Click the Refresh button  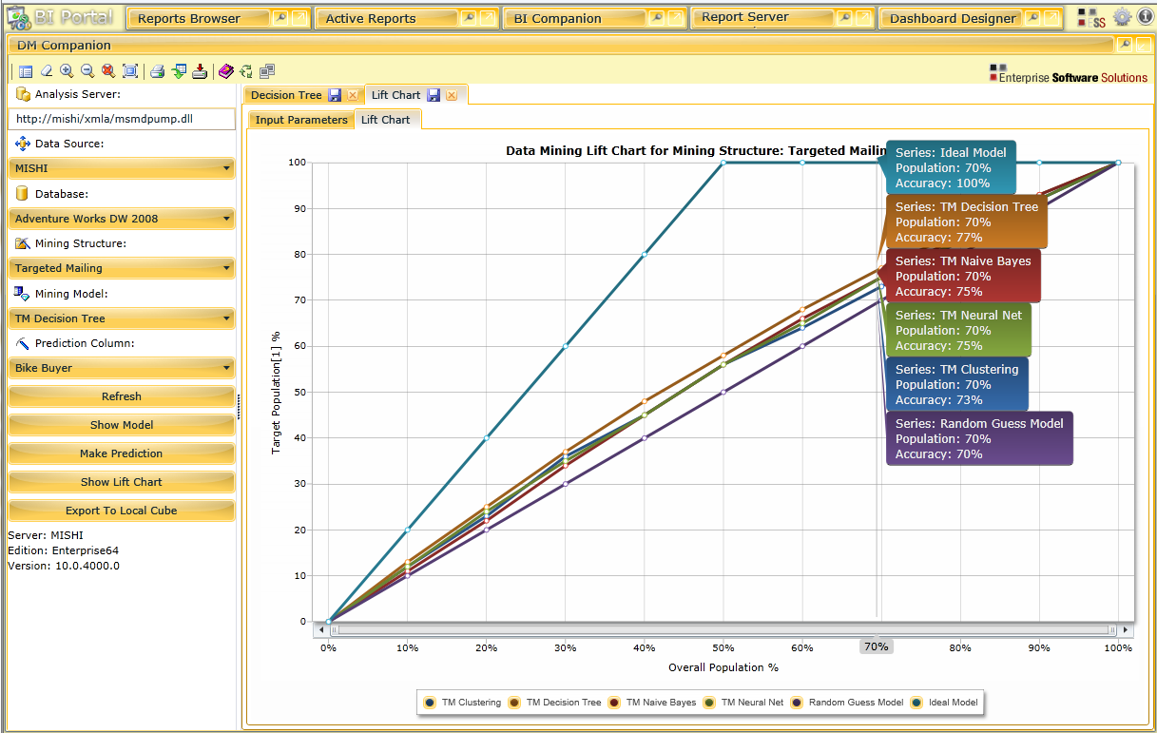122,396
